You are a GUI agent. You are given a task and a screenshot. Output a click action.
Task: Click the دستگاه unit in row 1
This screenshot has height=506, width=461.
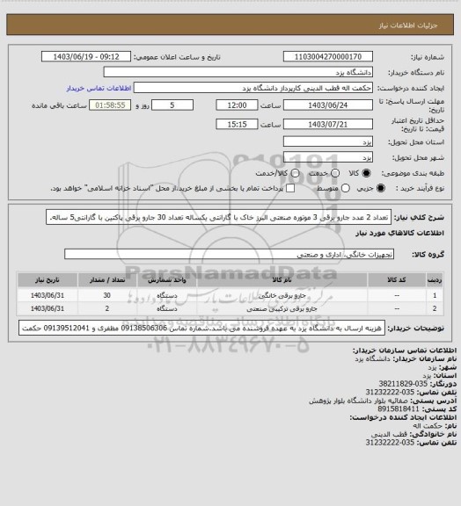coord(167,295)
